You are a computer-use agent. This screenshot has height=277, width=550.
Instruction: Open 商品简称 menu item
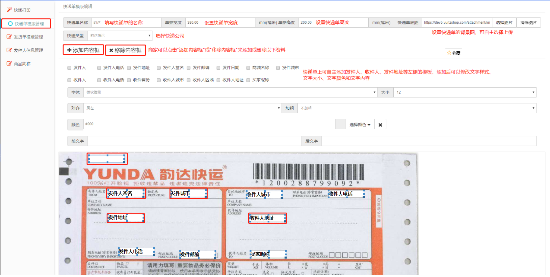point(22,64)
